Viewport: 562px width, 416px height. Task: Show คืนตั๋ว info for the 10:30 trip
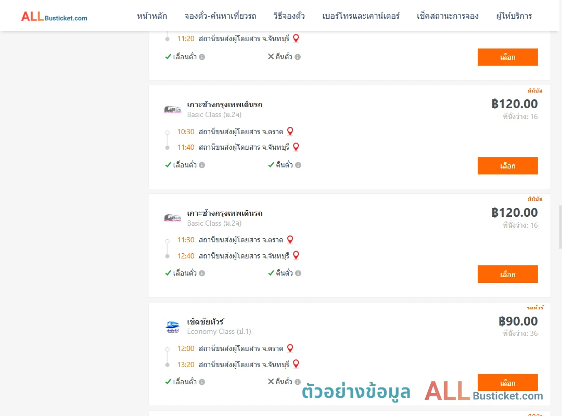pos(298,165)
